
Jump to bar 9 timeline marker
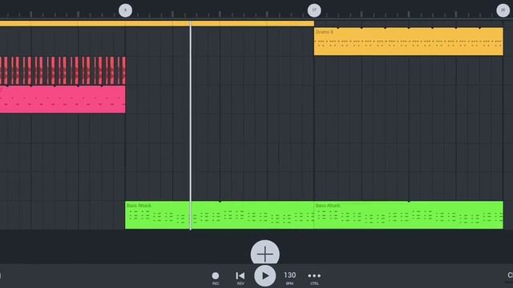coord(125,10)
